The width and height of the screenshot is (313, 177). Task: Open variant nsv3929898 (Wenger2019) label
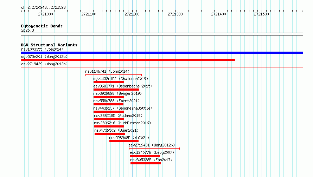(x=117, y=93)
